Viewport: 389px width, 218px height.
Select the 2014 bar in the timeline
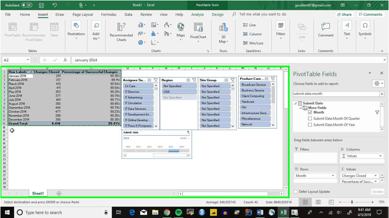[x=174, y=150]
